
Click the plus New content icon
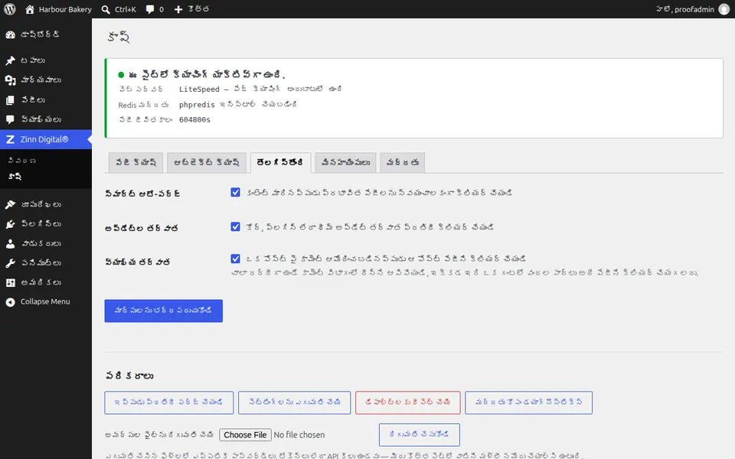178,9
